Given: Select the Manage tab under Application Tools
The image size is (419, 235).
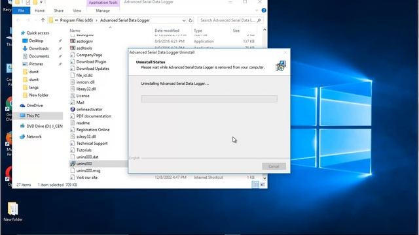Looking at the screenshot, I should coord(103,10).
